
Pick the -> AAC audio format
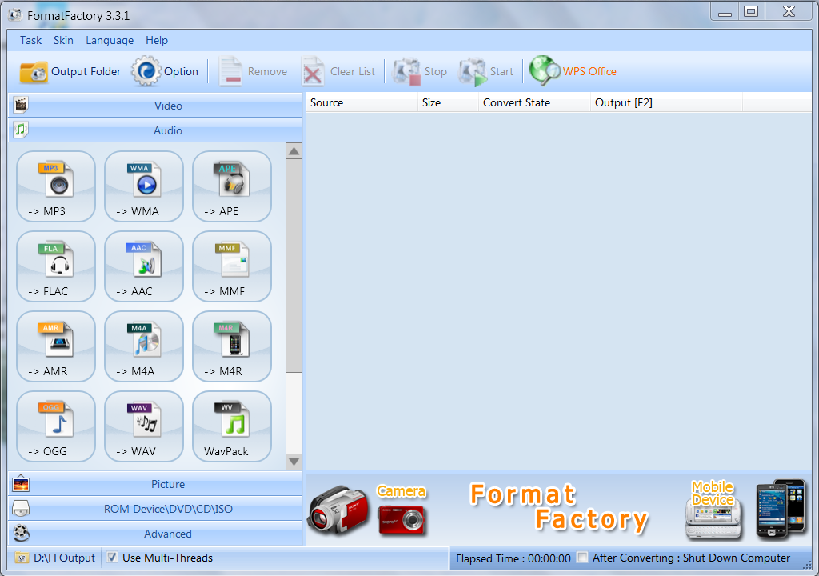click(x=144, y=266)
